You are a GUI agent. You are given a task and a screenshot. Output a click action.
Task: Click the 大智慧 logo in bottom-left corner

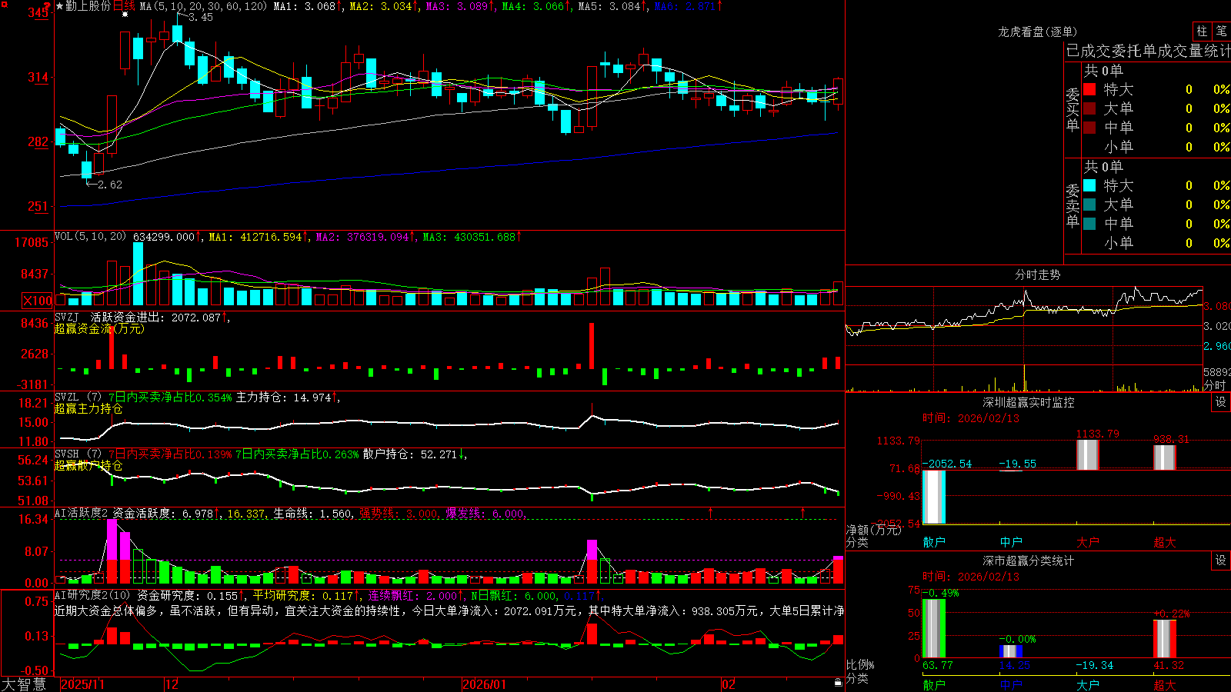pos(24,684)
